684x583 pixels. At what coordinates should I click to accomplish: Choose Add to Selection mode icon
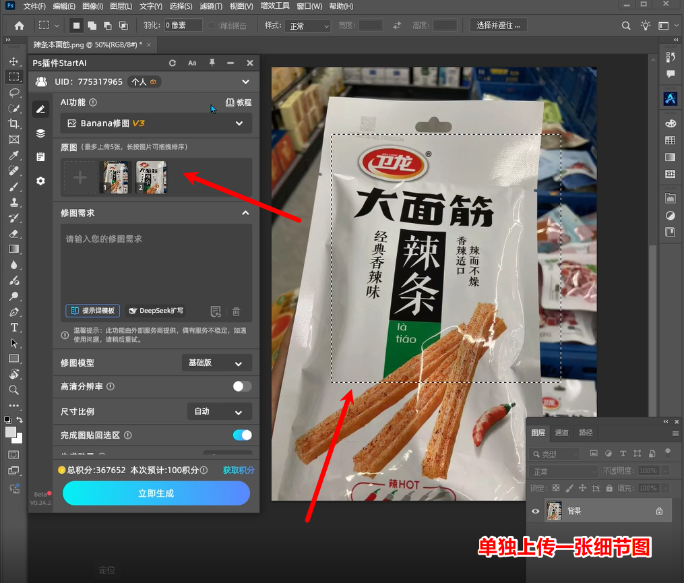(92, 26)
